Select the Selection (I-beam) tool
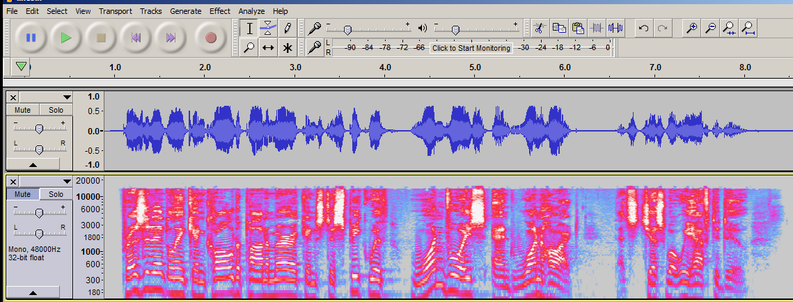The height and width of the screenshot is (302, 793). (250, 29)
